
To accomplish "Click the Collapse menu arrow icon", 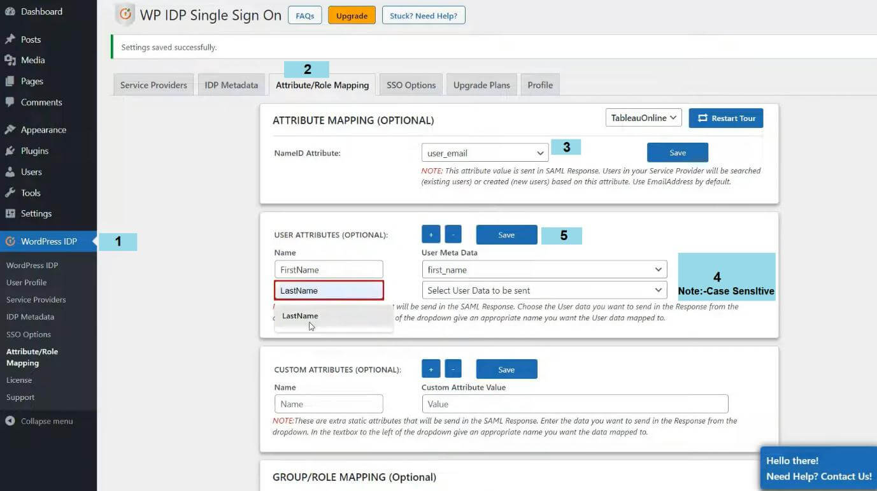I will click(x=10, y=421).
